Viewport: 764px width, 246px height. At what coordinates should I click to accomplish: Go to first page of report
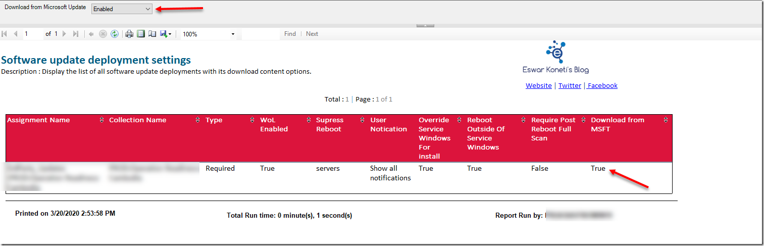(5, 34)
